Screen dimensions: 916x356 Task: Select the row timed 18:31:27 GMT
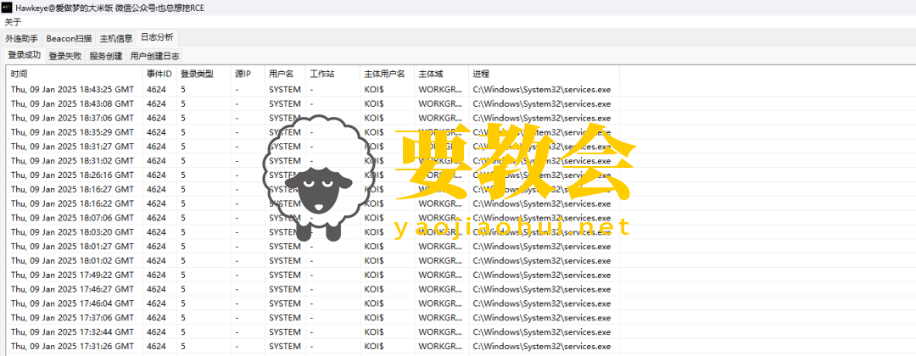312,147
